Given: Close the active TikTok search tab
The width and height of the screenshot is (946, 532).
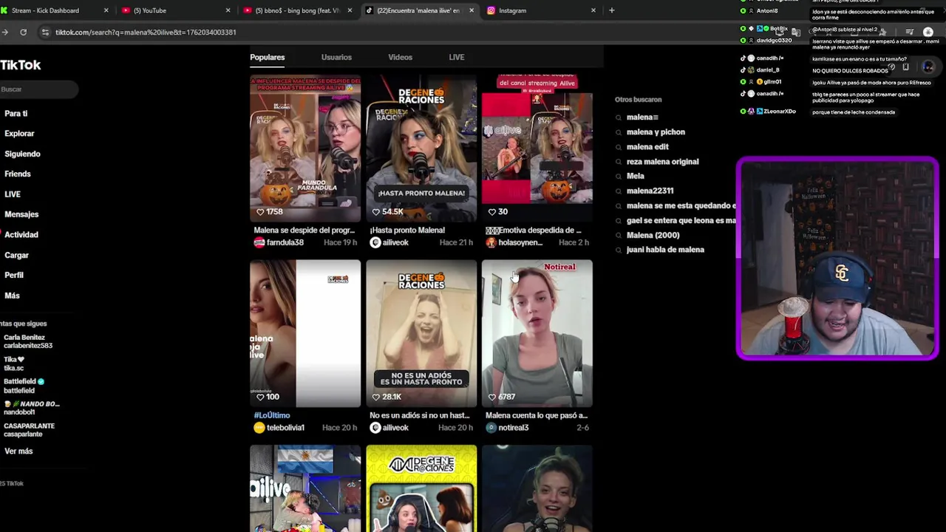Looking at the screenshot, I should 472,10.
